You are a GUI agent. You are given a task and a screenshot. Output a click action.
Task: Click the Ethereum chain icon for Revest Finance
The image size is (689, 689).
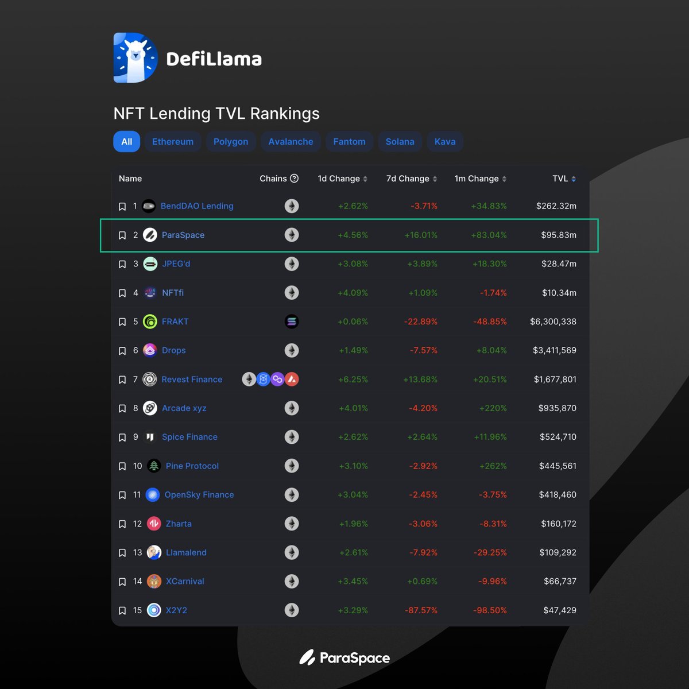(249, 380)
